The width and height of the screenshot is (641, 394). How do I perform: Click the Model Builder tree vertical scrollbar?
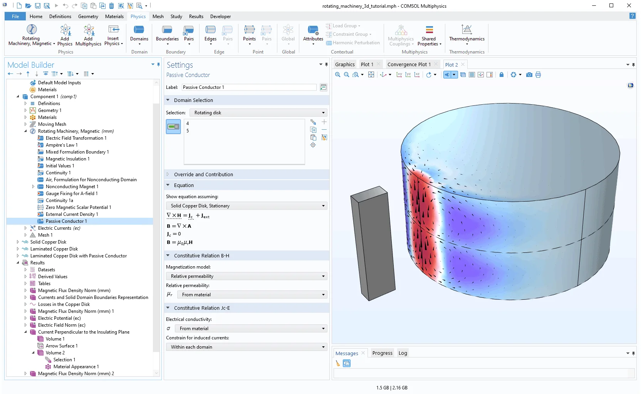click(x=156, y=227)
